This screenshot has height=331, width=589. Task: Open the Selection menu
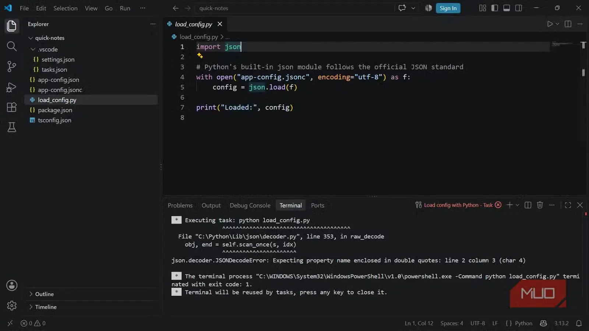point(66,8)
